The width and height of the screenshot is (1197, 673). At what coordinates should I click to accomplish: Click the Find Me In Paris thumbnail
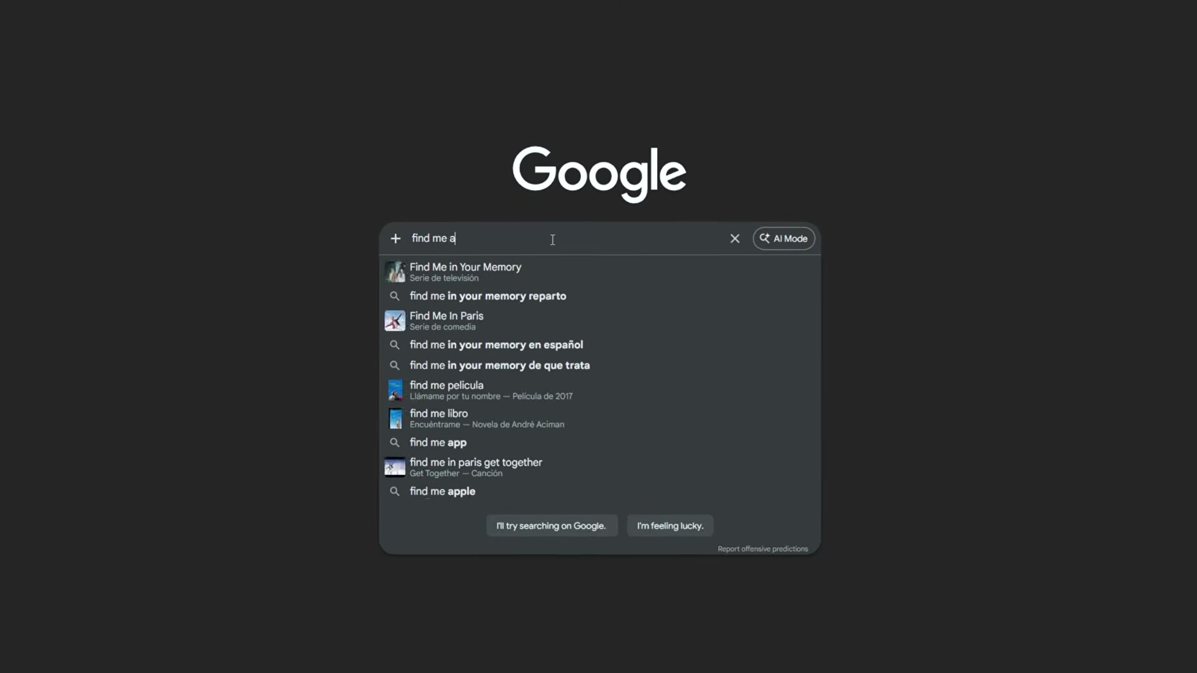(395, 320)
